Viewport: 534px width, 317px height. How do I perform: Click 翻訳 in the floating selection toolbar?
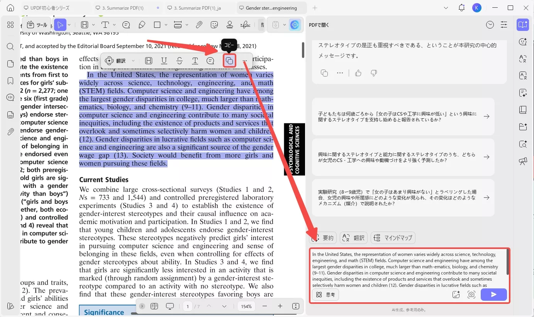coord(116,61)
